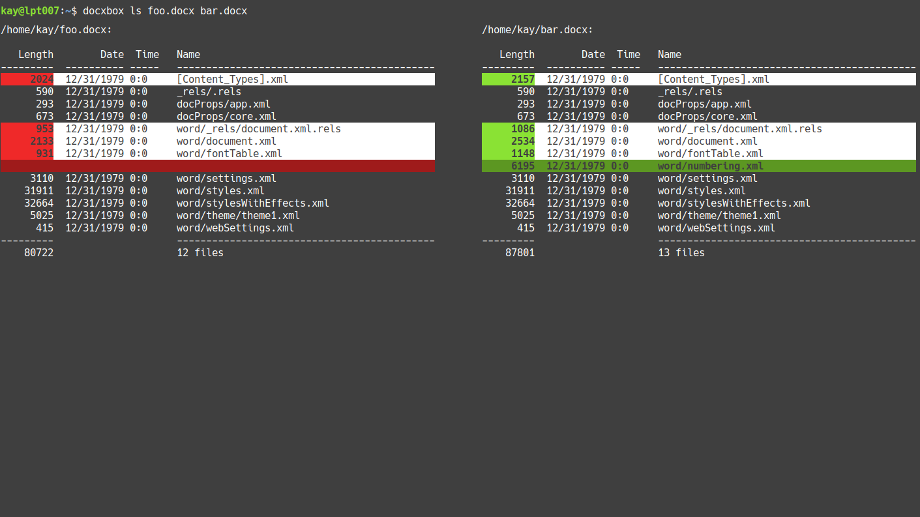The height and width of the screenshot is (517, 920).
Task: Click 'word/_rels/document.xml.rels' in the foo.docx listing
Action: tap(259, 129)
